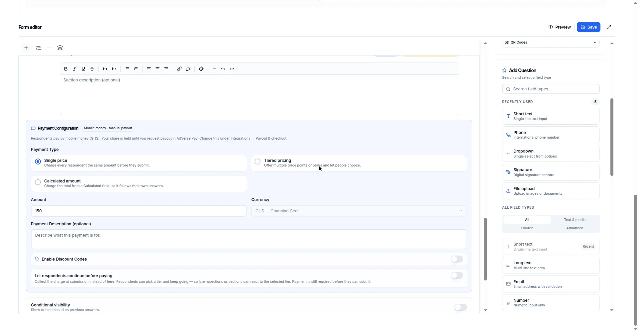Undo the last edit
This screenshot has width=638, height=332.
223,69
